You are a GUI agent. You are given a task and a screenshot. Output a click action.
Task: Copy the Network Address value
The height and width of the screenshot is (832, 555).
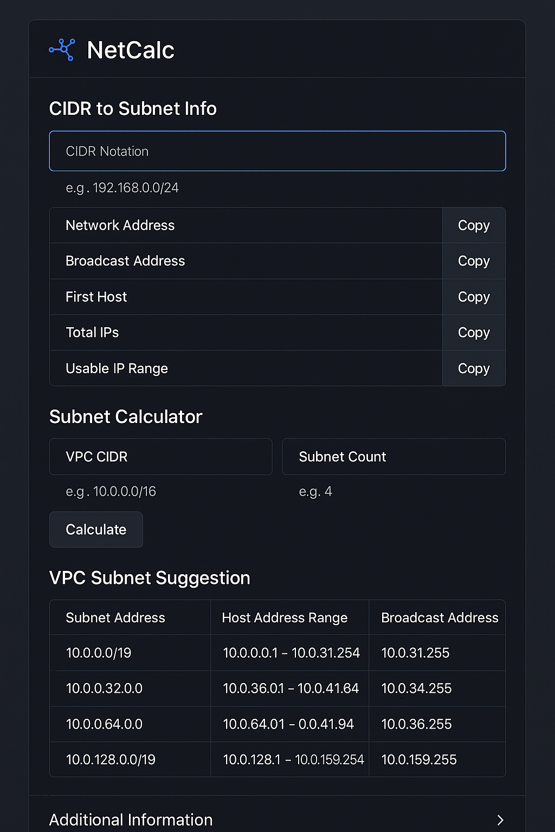(474, 225)
